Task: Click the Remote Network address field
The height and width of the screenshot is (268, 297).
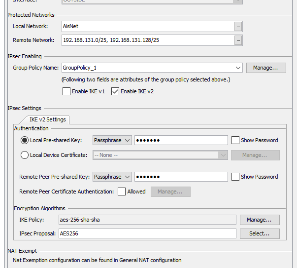Action: tap(147, 40)
